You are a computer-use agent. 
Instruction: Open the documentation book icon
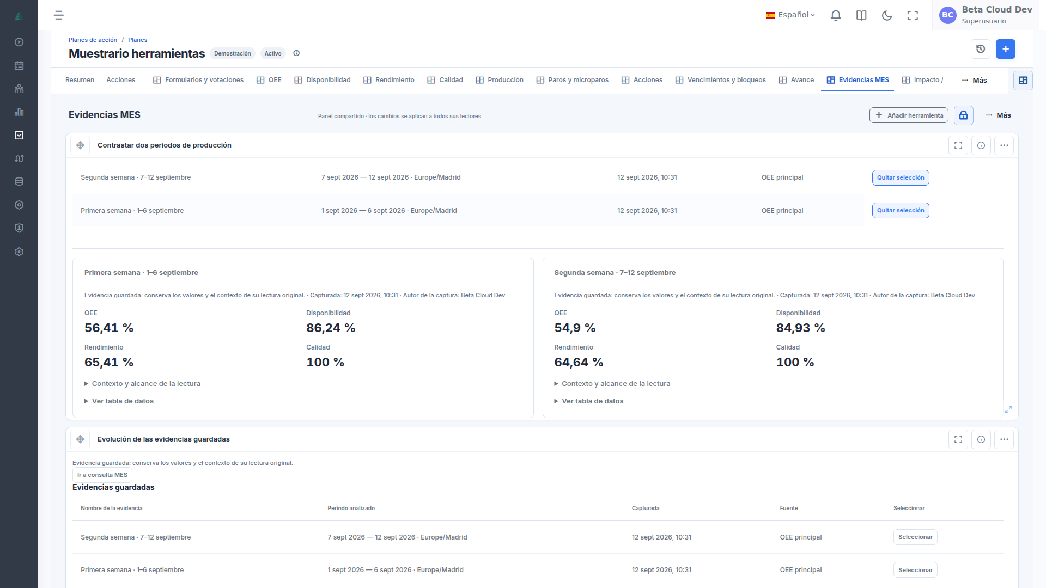(861, 15)
